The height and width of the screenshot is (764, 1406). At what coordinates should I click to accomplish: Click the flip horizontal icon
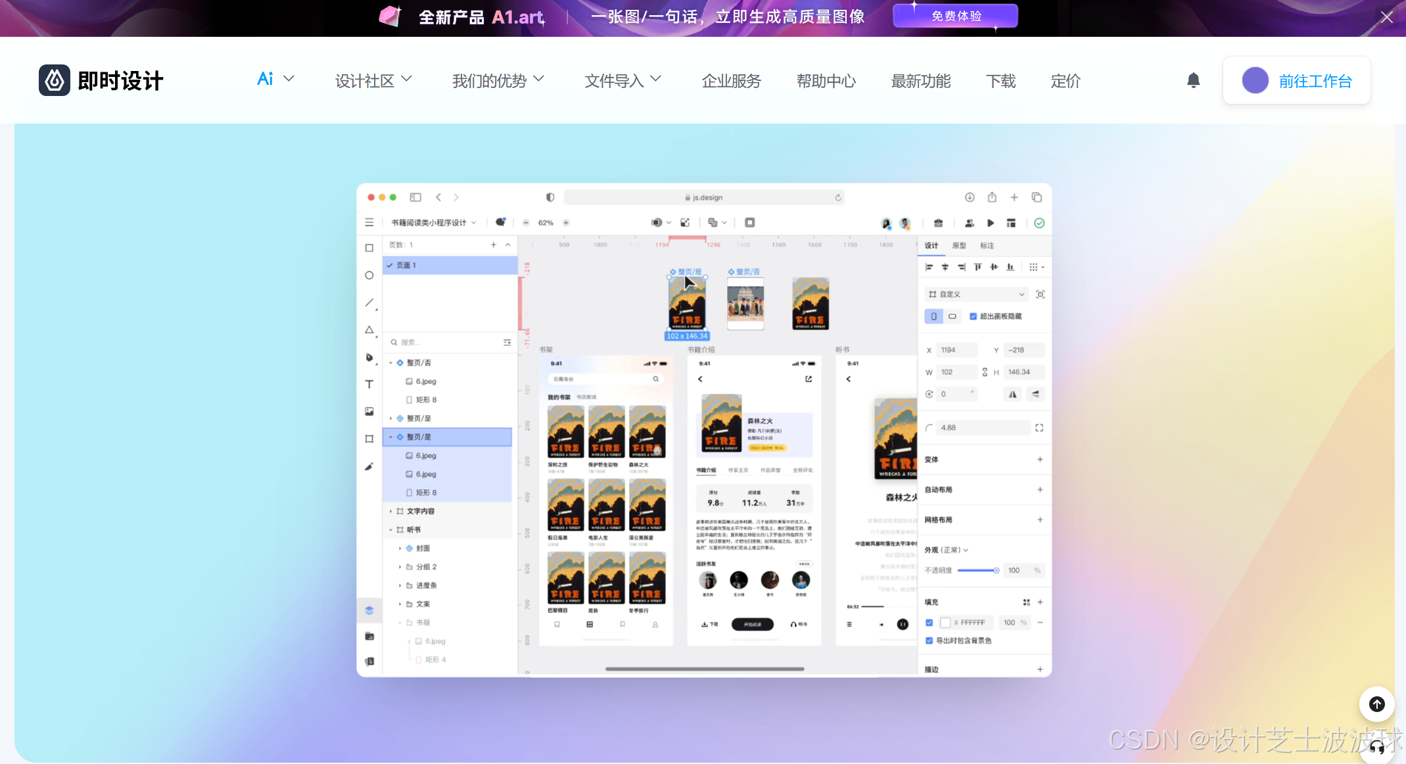click(1013, 394)
